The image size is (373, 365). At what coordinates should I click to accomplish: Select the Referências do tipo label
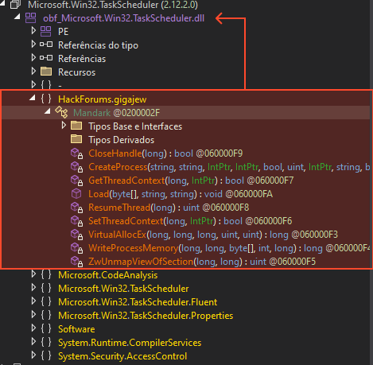tap(98, 45)
